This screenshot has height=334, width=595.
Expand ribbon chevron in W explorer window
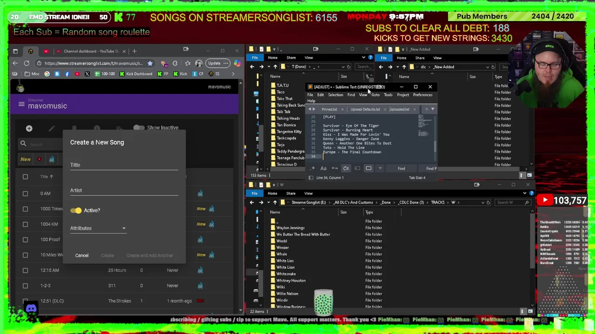click(525, 193)
